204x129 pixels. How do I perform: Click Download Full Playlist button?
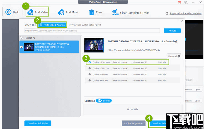38,123
